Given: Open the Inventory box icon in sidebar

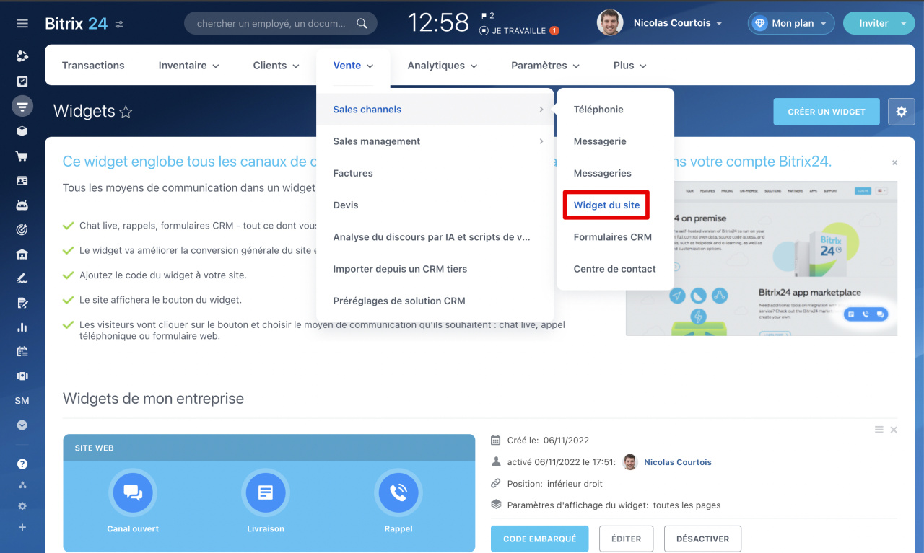Looking at the screenshot, I should [x=22, y=131].
